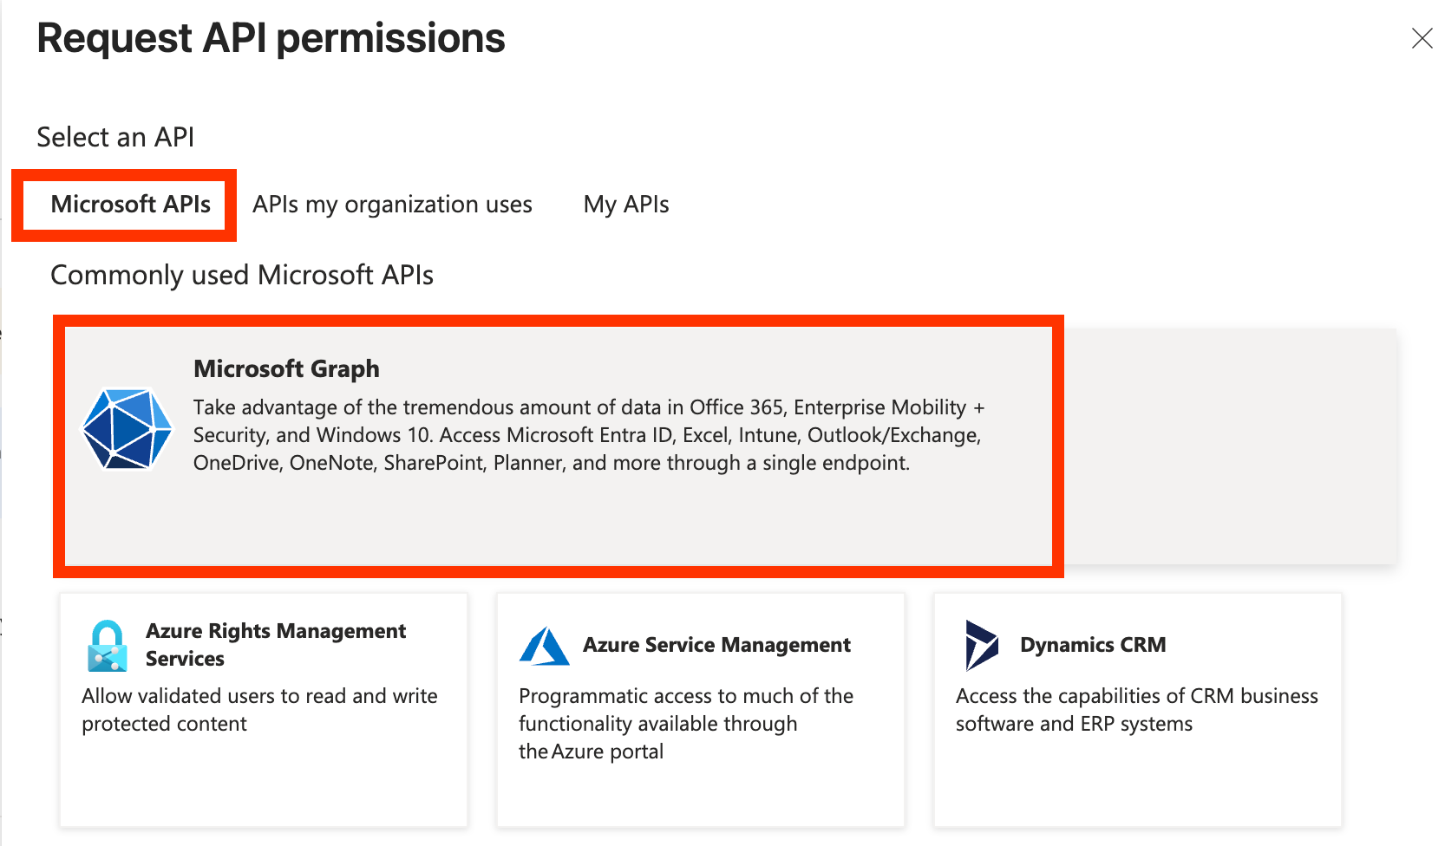Image resolution: width=1445 pixels, height=846 pixels.
Task: Choose the Microsoft Graph card title
Action: (x=286, y=368)
